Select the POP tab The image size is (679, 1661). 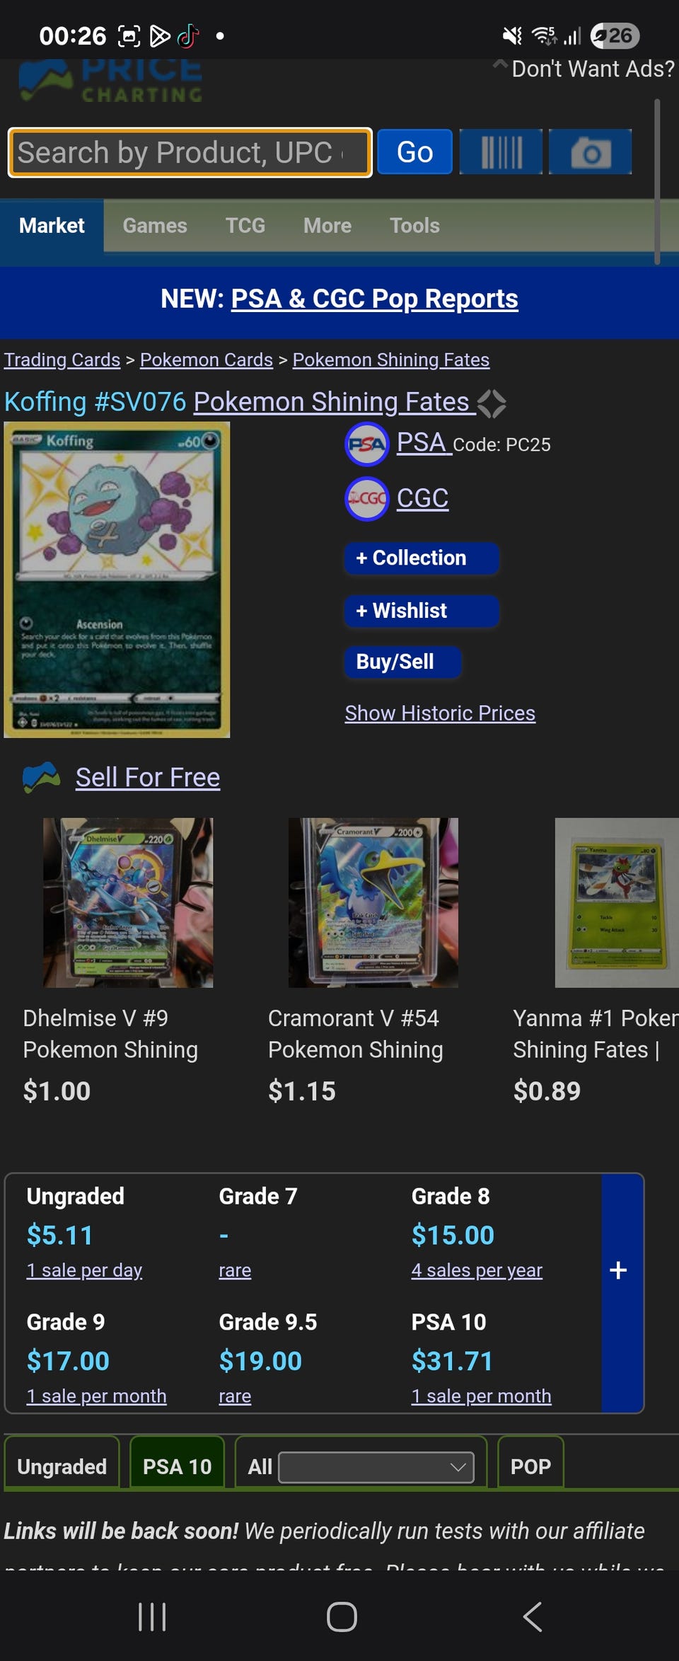(x=530, y=1466)
